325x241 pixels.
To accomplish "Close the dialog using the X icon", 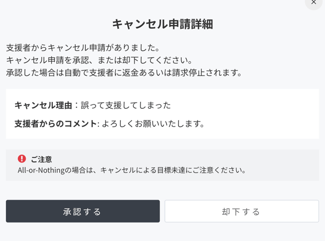I will [x=313, y=2].
